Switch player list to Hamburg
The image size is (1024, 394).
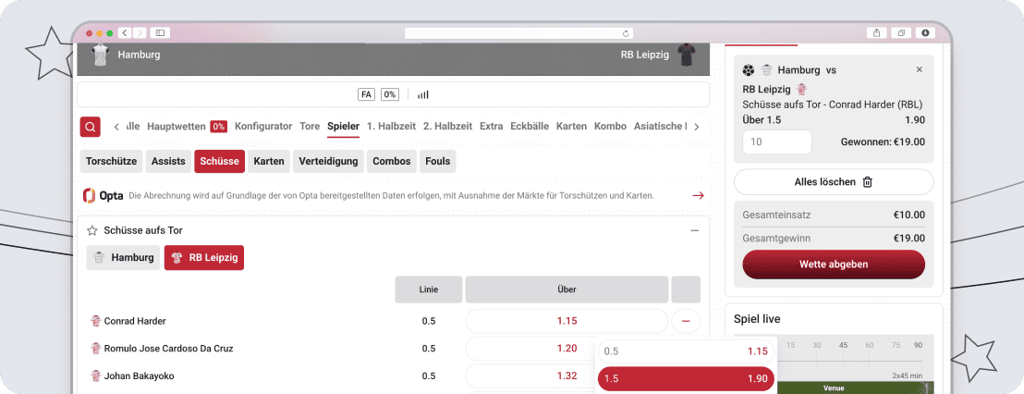tap(124, 257)
